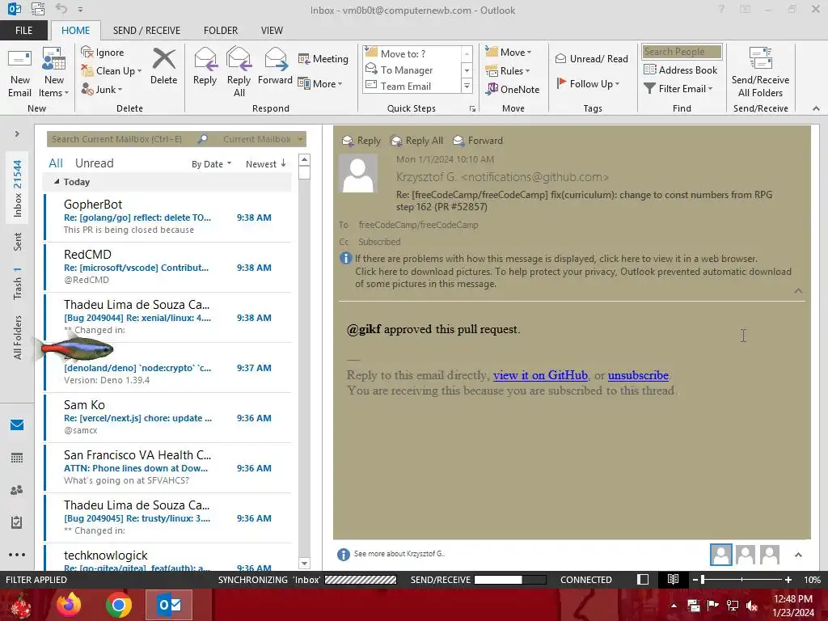Create a New Email message
This screenshot has height=621, width=828.
tap(19, 72)
